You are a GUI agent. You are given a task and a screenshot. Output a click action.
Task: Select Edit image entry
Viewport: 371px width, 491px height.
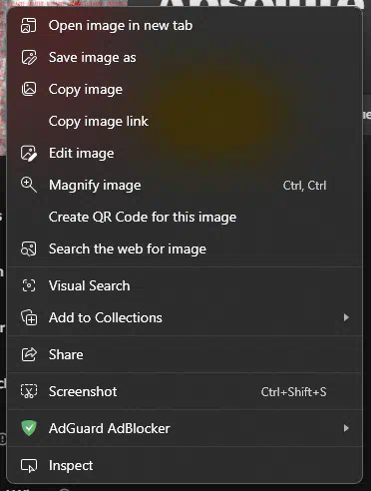point(185,154)
